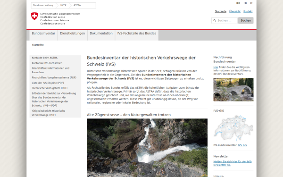This screenshot has height=177, width=283.
Task: Click the IVS-GIS sidebar heading
Action: click(219, 111)
